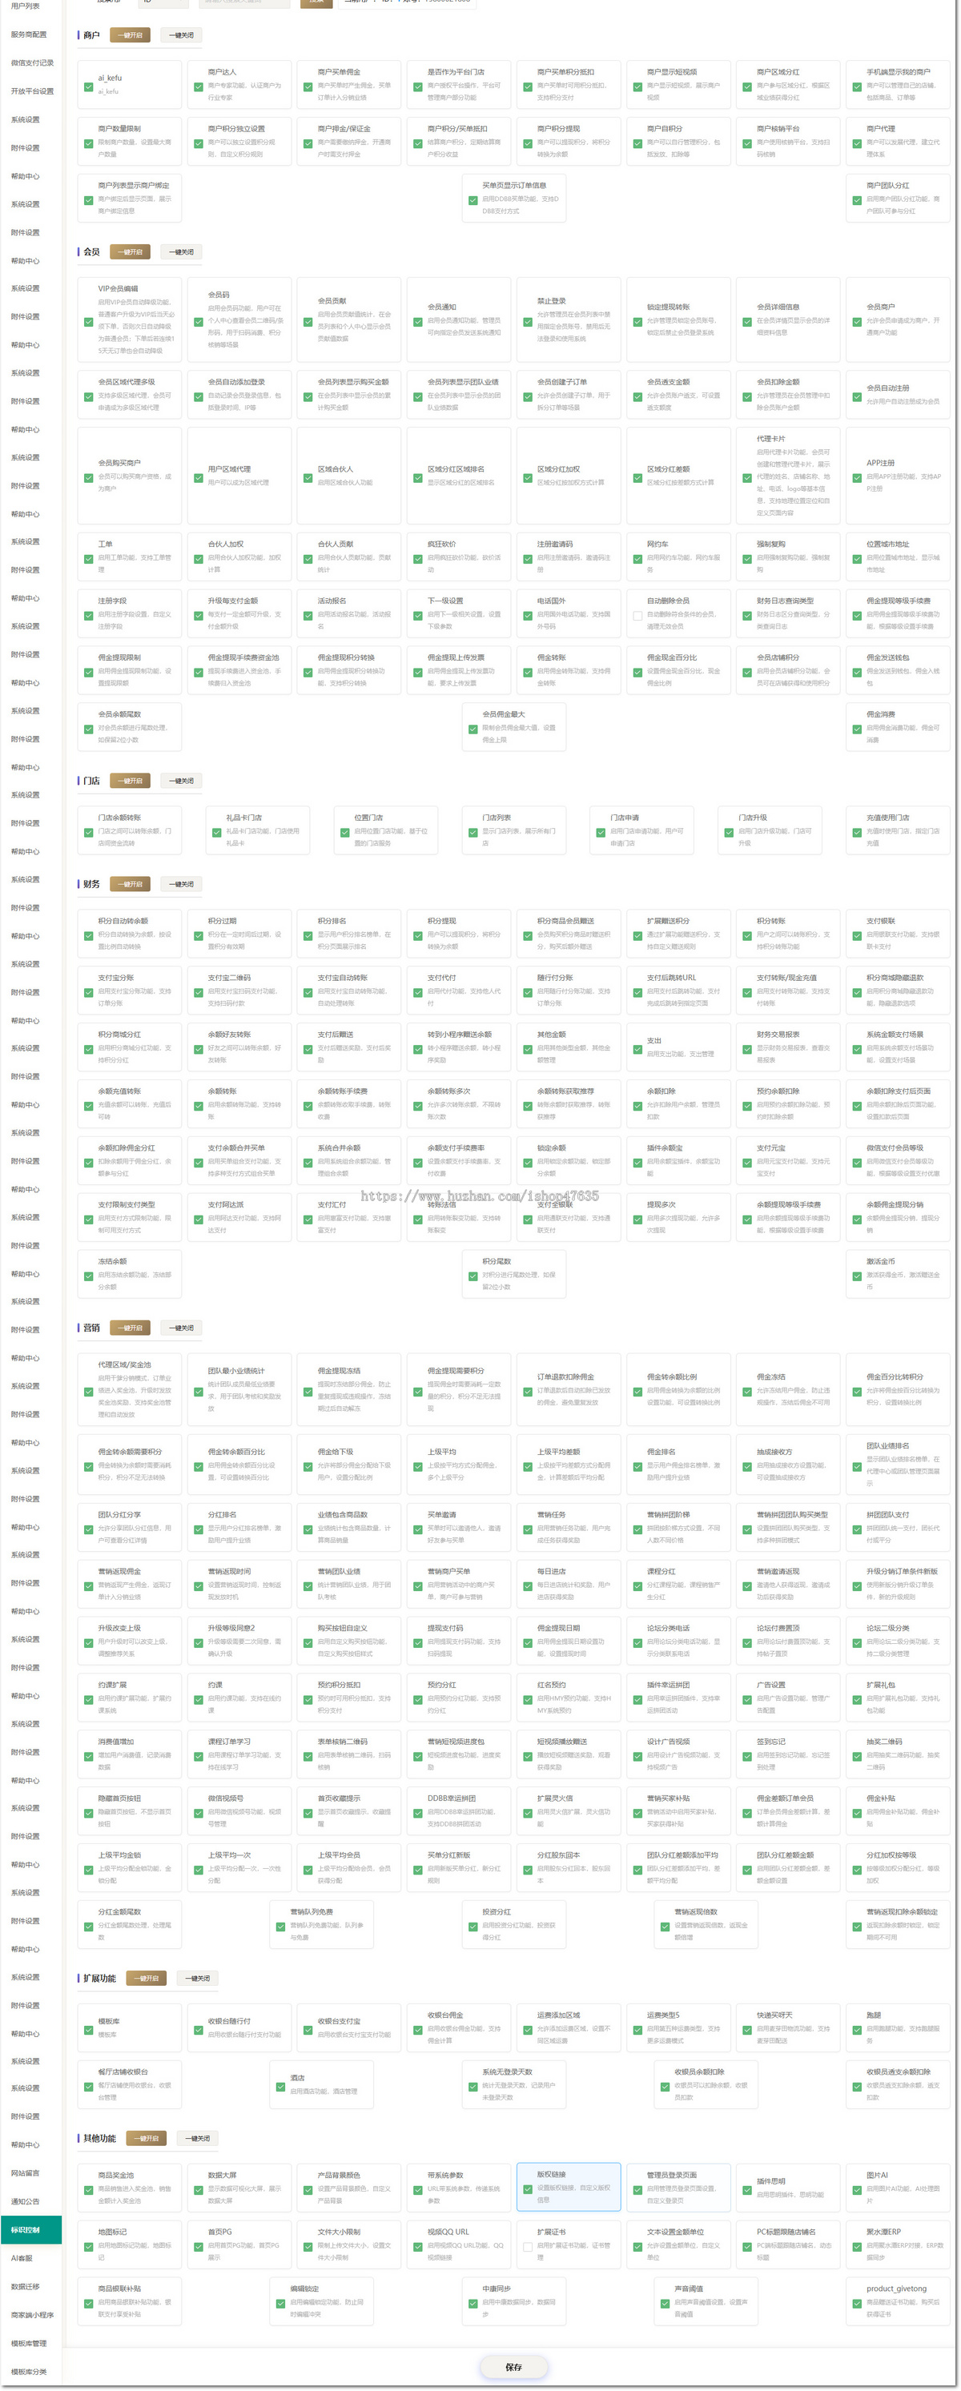Click 一键开启 in the 门店 section

tap(130, 782)
